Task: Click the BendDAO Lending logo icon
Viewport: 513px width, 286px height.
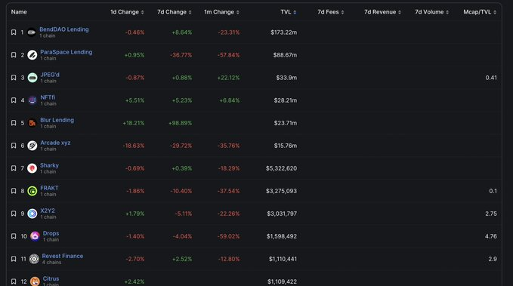Action: (x=32, y=32)
